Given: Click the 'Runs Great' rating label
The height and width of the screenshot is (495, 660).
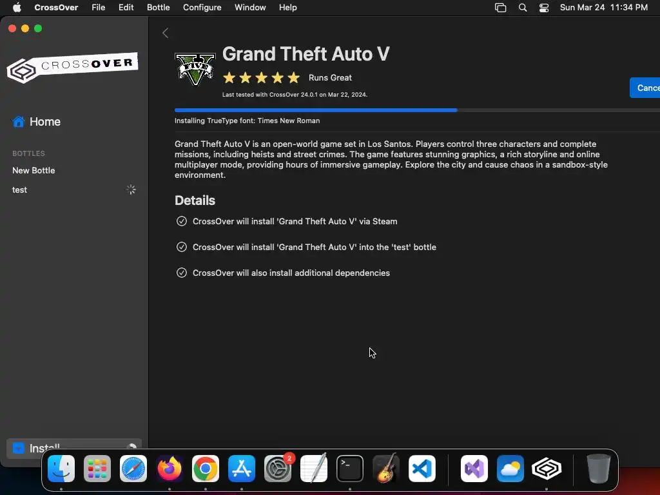Looking at the screenshot, I should [x=330, y=78].
